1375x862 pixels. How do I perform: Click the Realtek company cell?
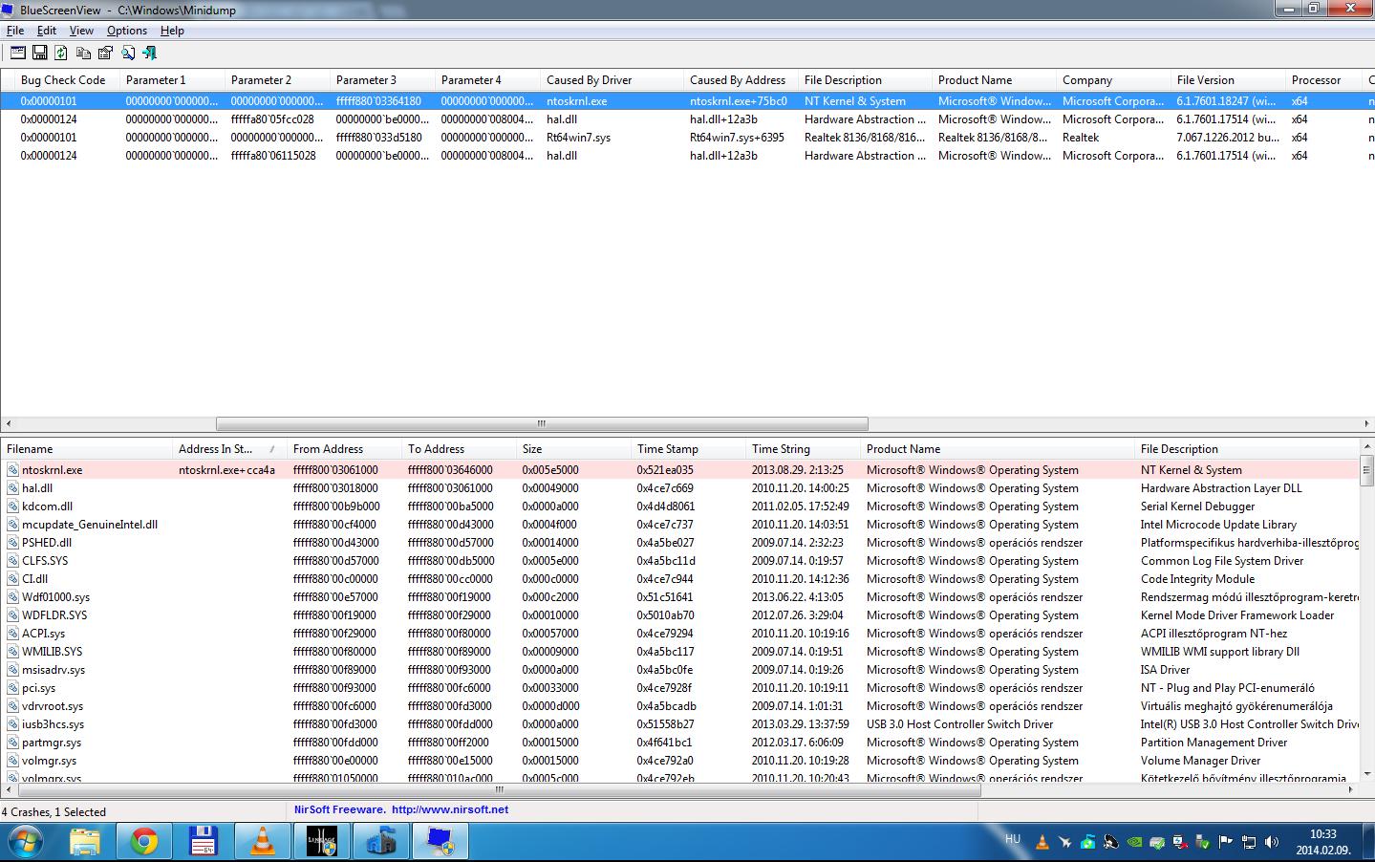[1081, 138]
